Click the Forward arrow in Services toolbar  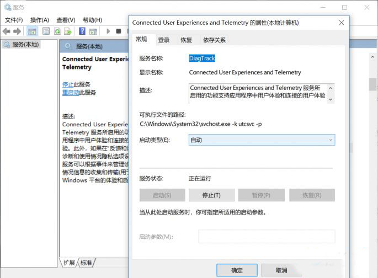point(17,31)
